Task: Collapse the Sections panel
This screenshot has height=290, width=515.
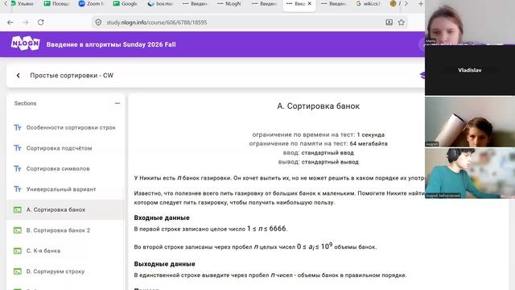Action: [117, 103]
